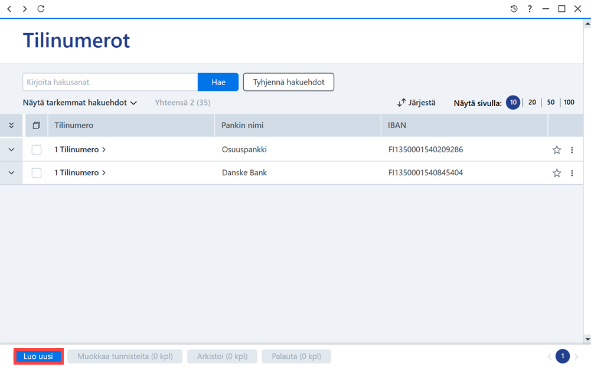
Task: Click the Osuuspankki bank name cell
Action: pos(244,150)
